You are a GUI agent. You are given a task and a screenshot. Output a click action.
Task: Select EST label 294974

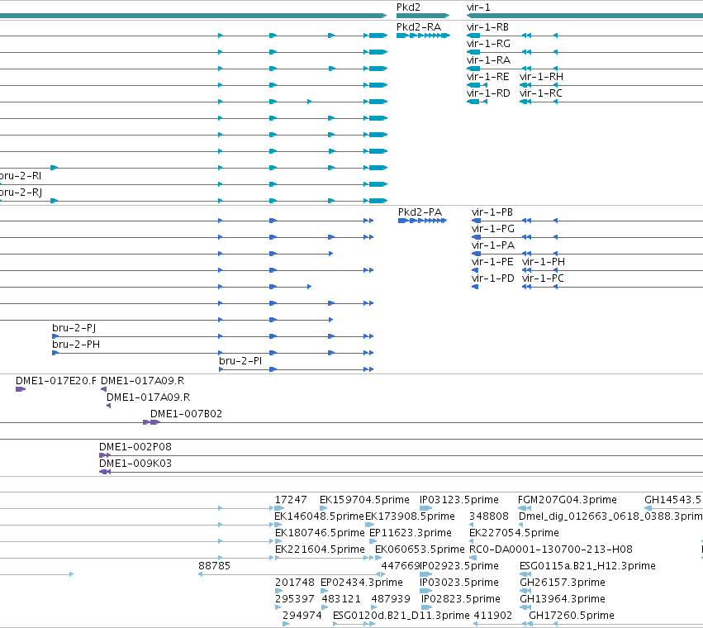click(x=302, y=616)
